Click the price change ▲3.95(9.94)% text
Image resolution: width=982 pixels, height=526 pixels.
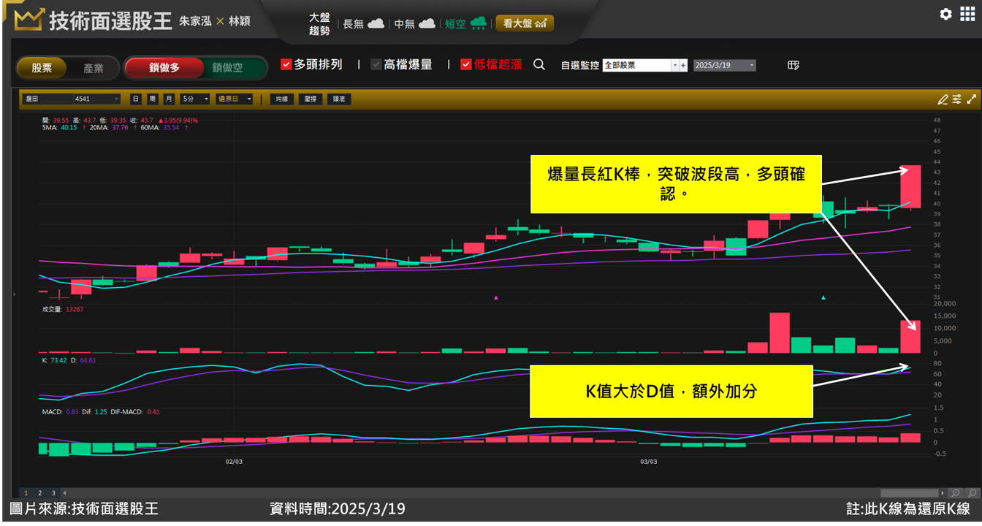point(179,120)
